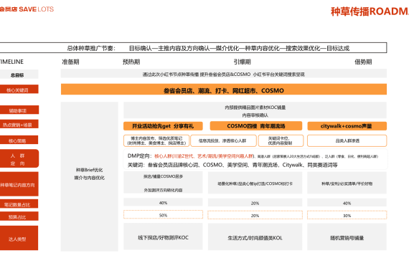Screen dimensions: 409x258
Task: Select the dashed-border '20%' budget cell
Action: [255, 215]
